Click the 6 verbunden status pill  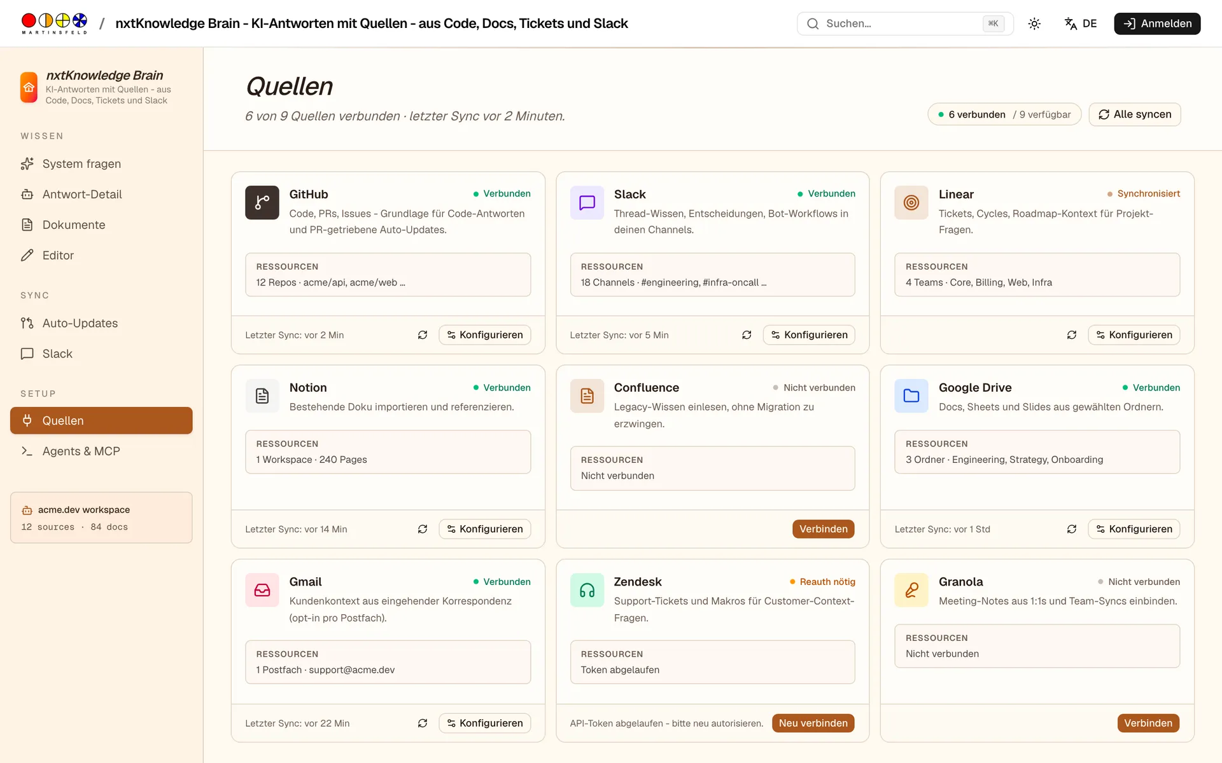[x=1004, y=114]
